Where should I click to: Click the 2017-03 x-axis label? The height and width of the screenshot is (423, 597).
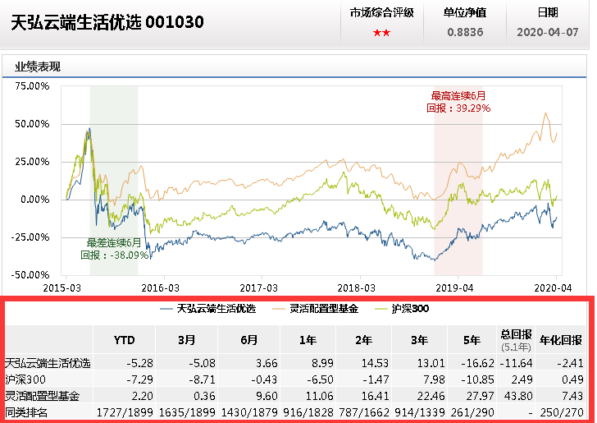tap(258, 288)
